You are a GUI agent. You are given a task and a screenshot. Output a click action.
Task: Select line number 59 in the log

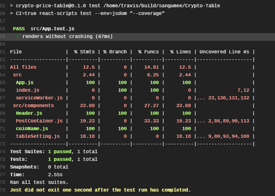[2, 36]
